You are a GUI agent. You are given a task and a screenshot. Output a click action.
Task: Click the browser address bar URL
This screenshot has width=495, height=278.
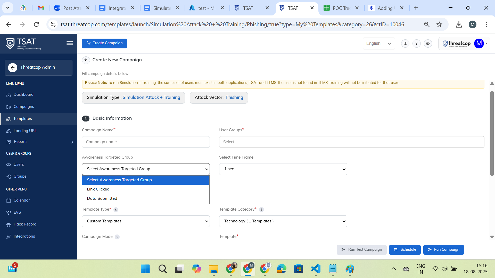tap(232, 24)
